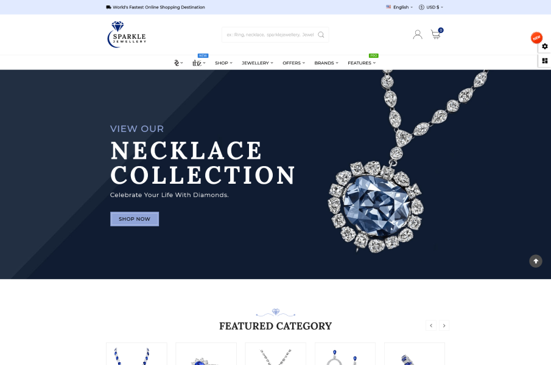The width and height of the screenshot is (551, 365).
Task: Expand the tbz menu with NEW badge
Action: [199, 63]
